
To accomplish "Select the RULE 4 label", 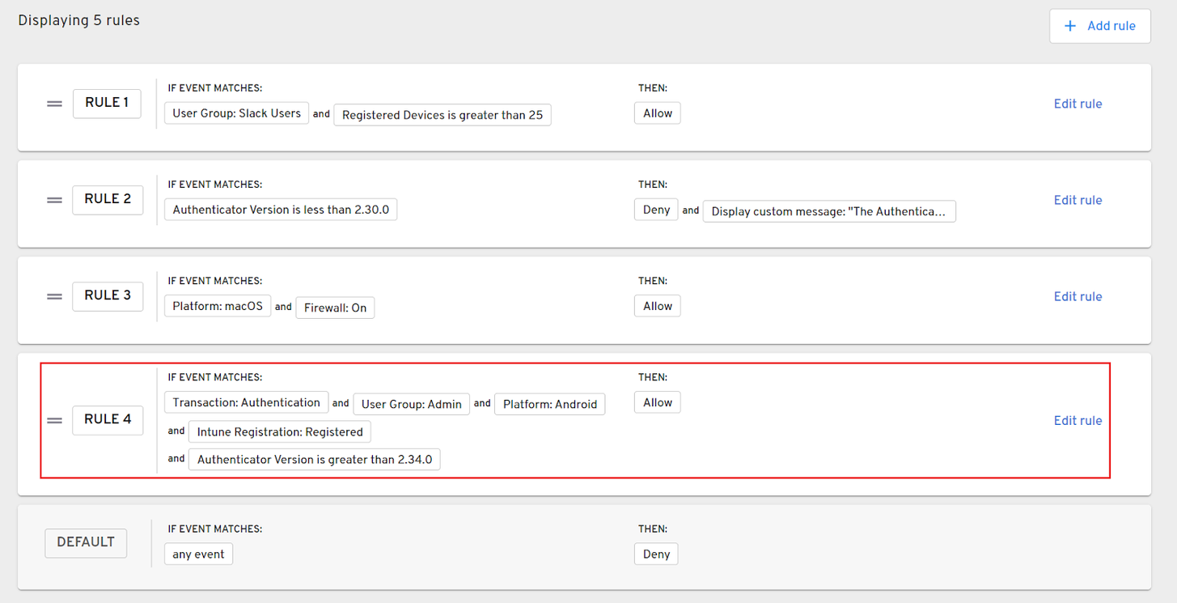I will click(x=108, y=419).
